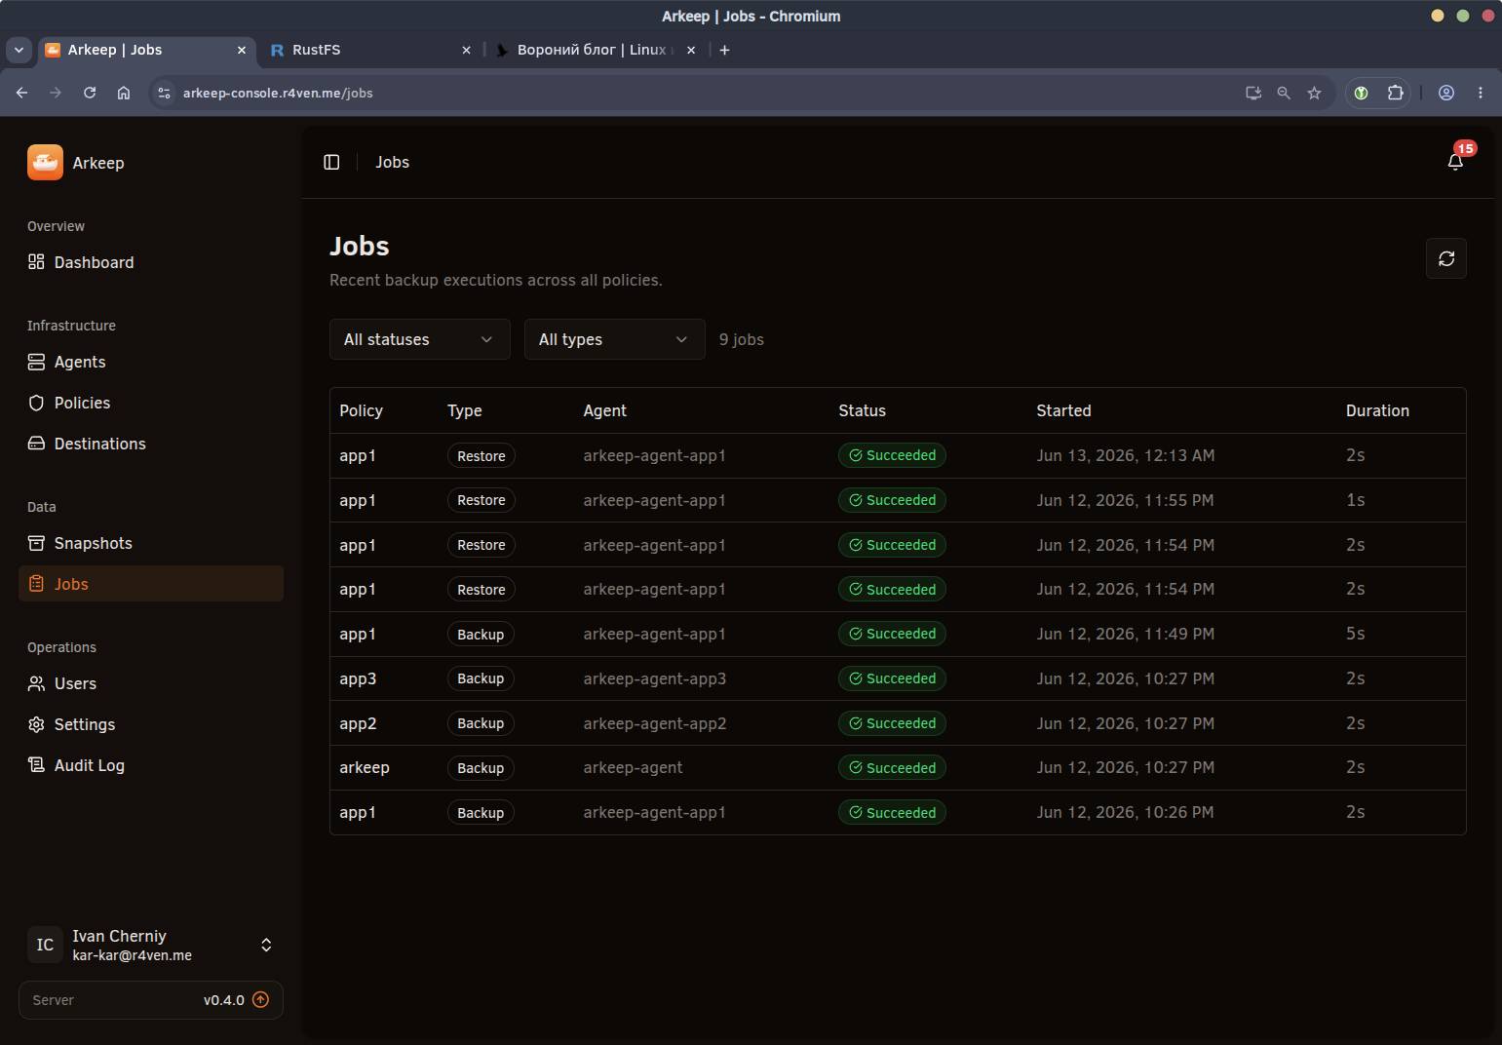Navigate to Destinations

pos(151,444)
